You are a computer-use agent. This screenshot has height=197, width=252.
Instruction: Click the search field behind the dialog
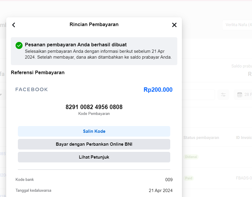tap(198, 95)
